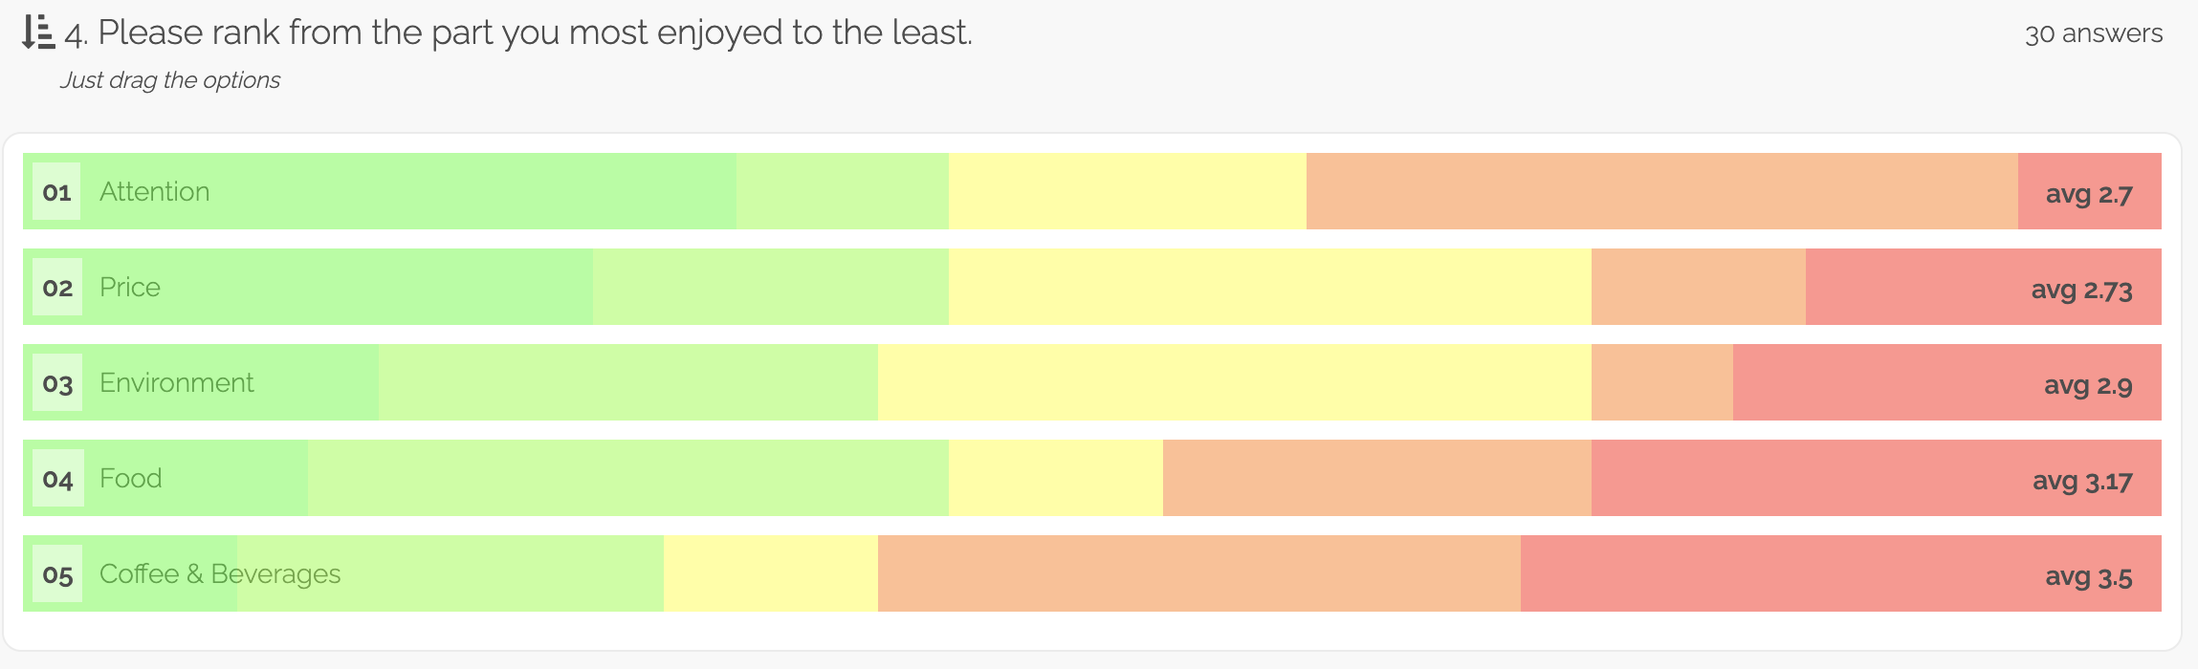Click the 'Just drag the options' hint text
The image size is (2198, 669).
170,80
